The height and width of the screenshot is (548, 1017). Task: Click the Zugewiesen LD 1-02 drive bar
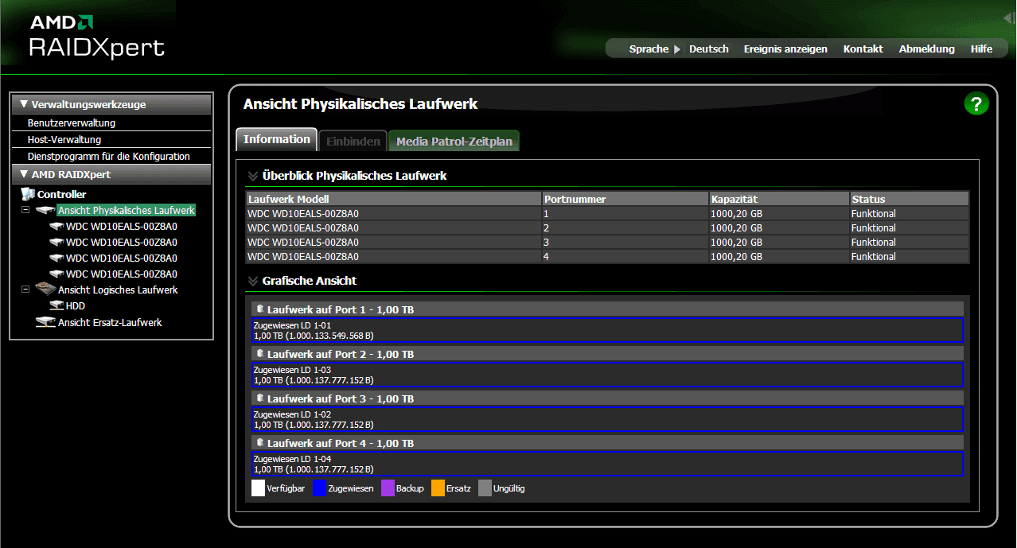[x=606, y=419]
